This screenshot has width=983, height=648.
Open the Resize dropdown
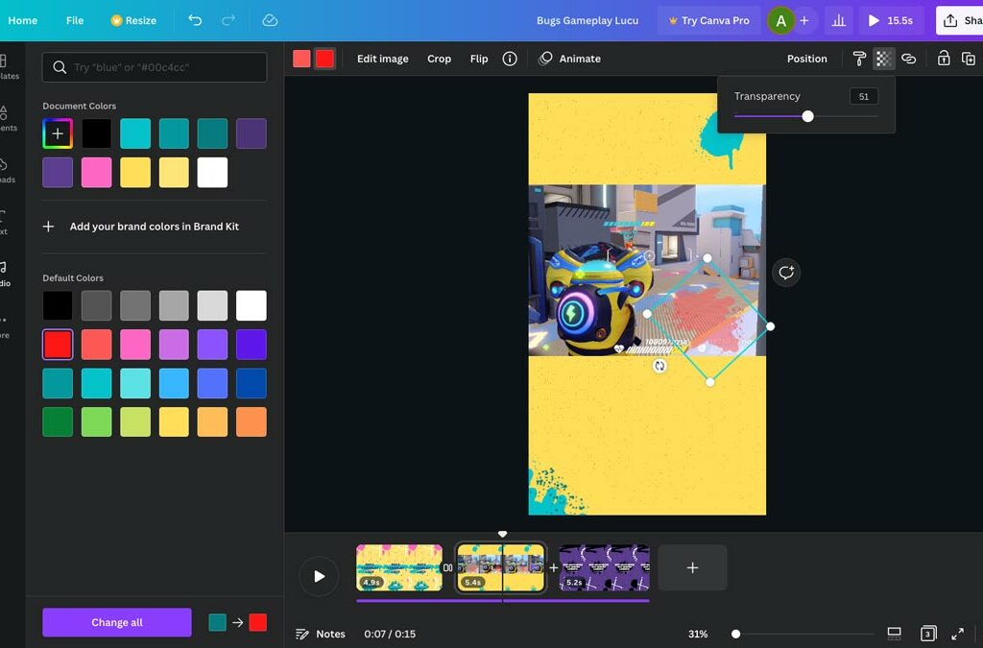click(133, 20)
